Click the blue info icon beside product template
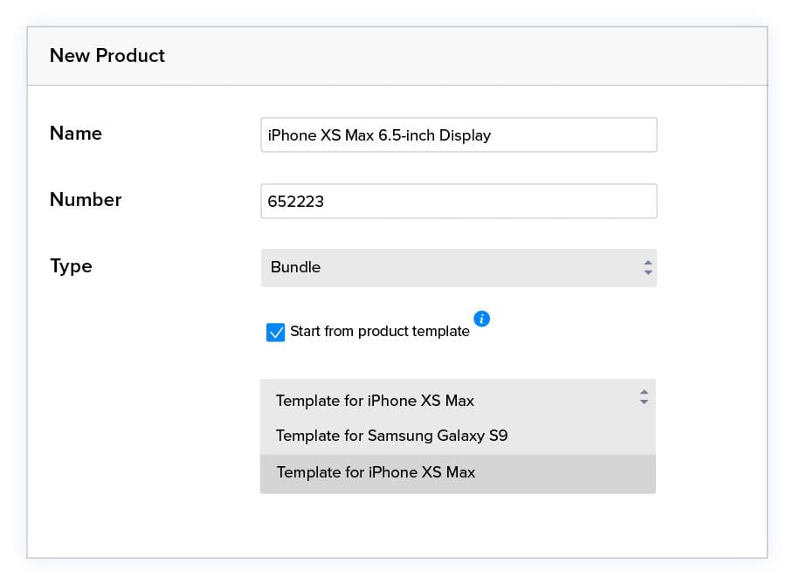This screenshot has width=794, height=584. (x=481, y=319)
